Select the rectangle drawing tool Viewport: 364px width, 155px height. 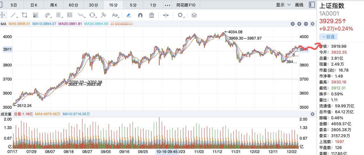click(x=24, y=15)
